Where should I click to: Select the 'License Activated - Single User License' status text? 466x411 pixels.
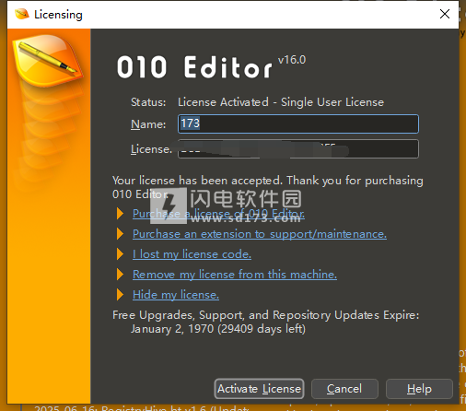(281, 102)
